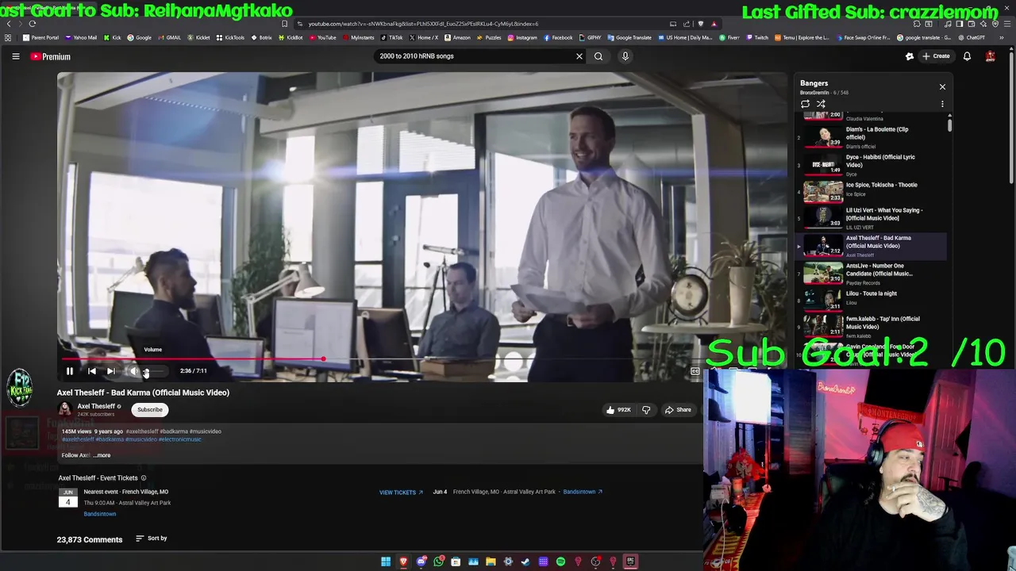Image resolution: width=1016 pixels, height=571 pixels.
Task: Toggle loop playlist
Action: pyautogui.click(x=805, y=104)
